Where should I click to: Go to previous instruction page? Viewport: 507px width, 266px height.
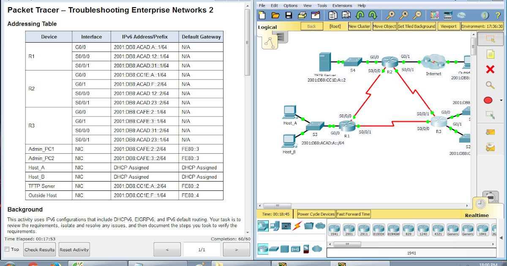pos(167,250)
